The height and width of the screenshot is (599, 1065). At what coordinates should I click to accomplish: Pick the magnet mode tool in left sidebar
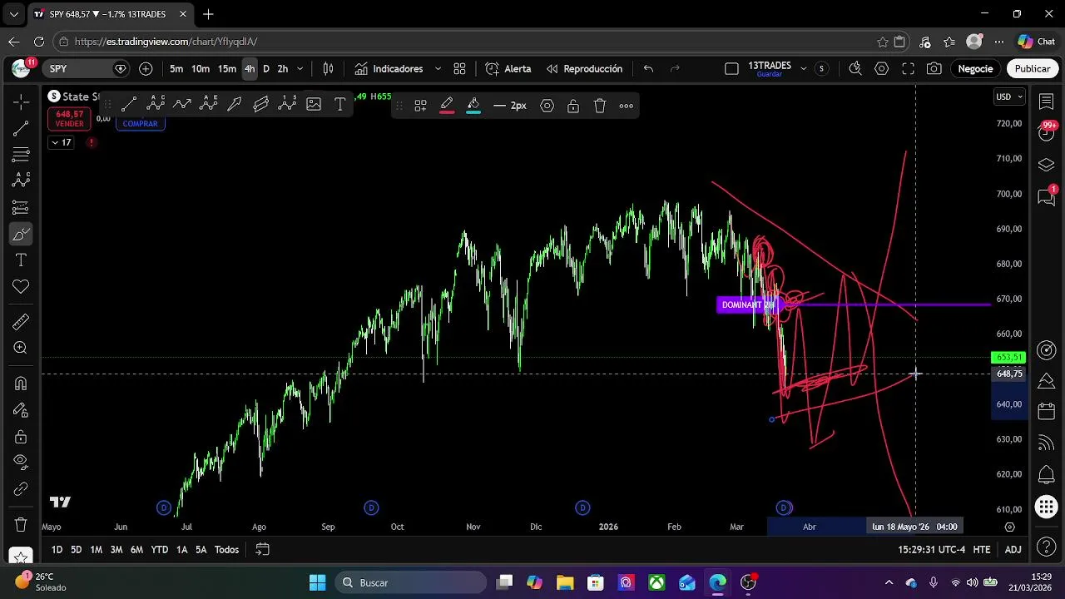[21, 384]
